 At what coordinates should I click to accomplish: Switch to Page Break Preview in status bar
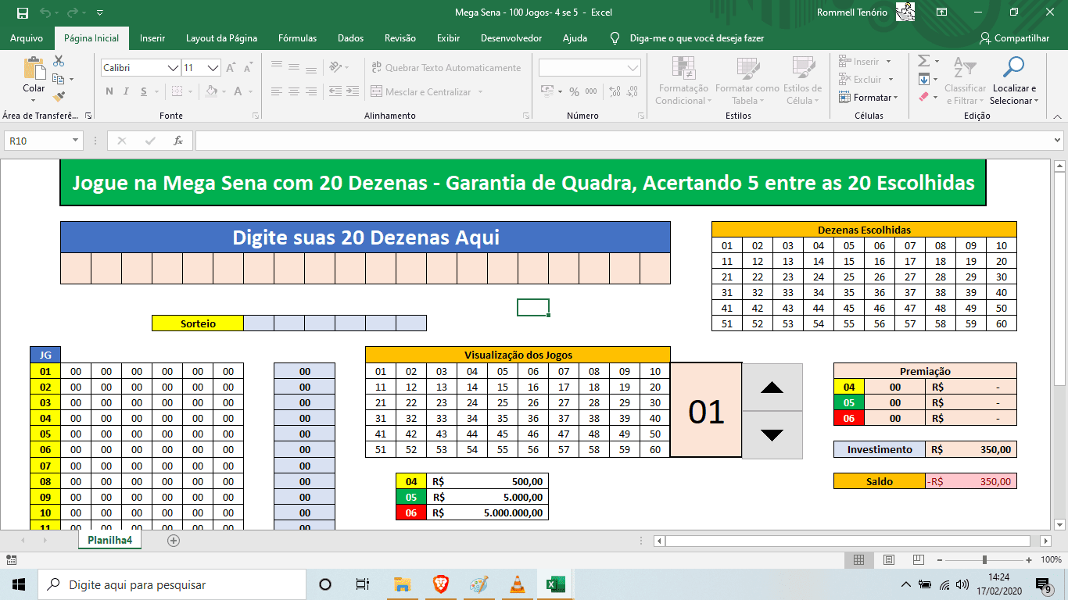click(x=917, y=559)
